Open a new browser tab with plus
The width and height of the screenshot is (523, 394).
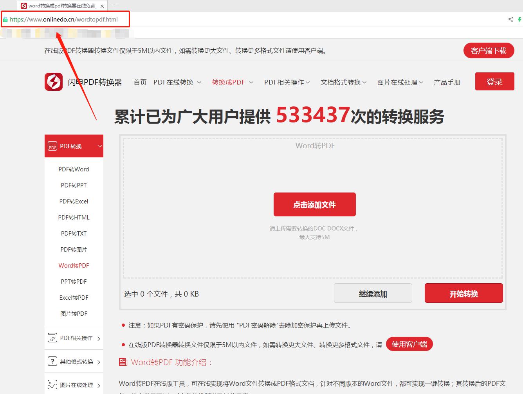pos(114,6)
